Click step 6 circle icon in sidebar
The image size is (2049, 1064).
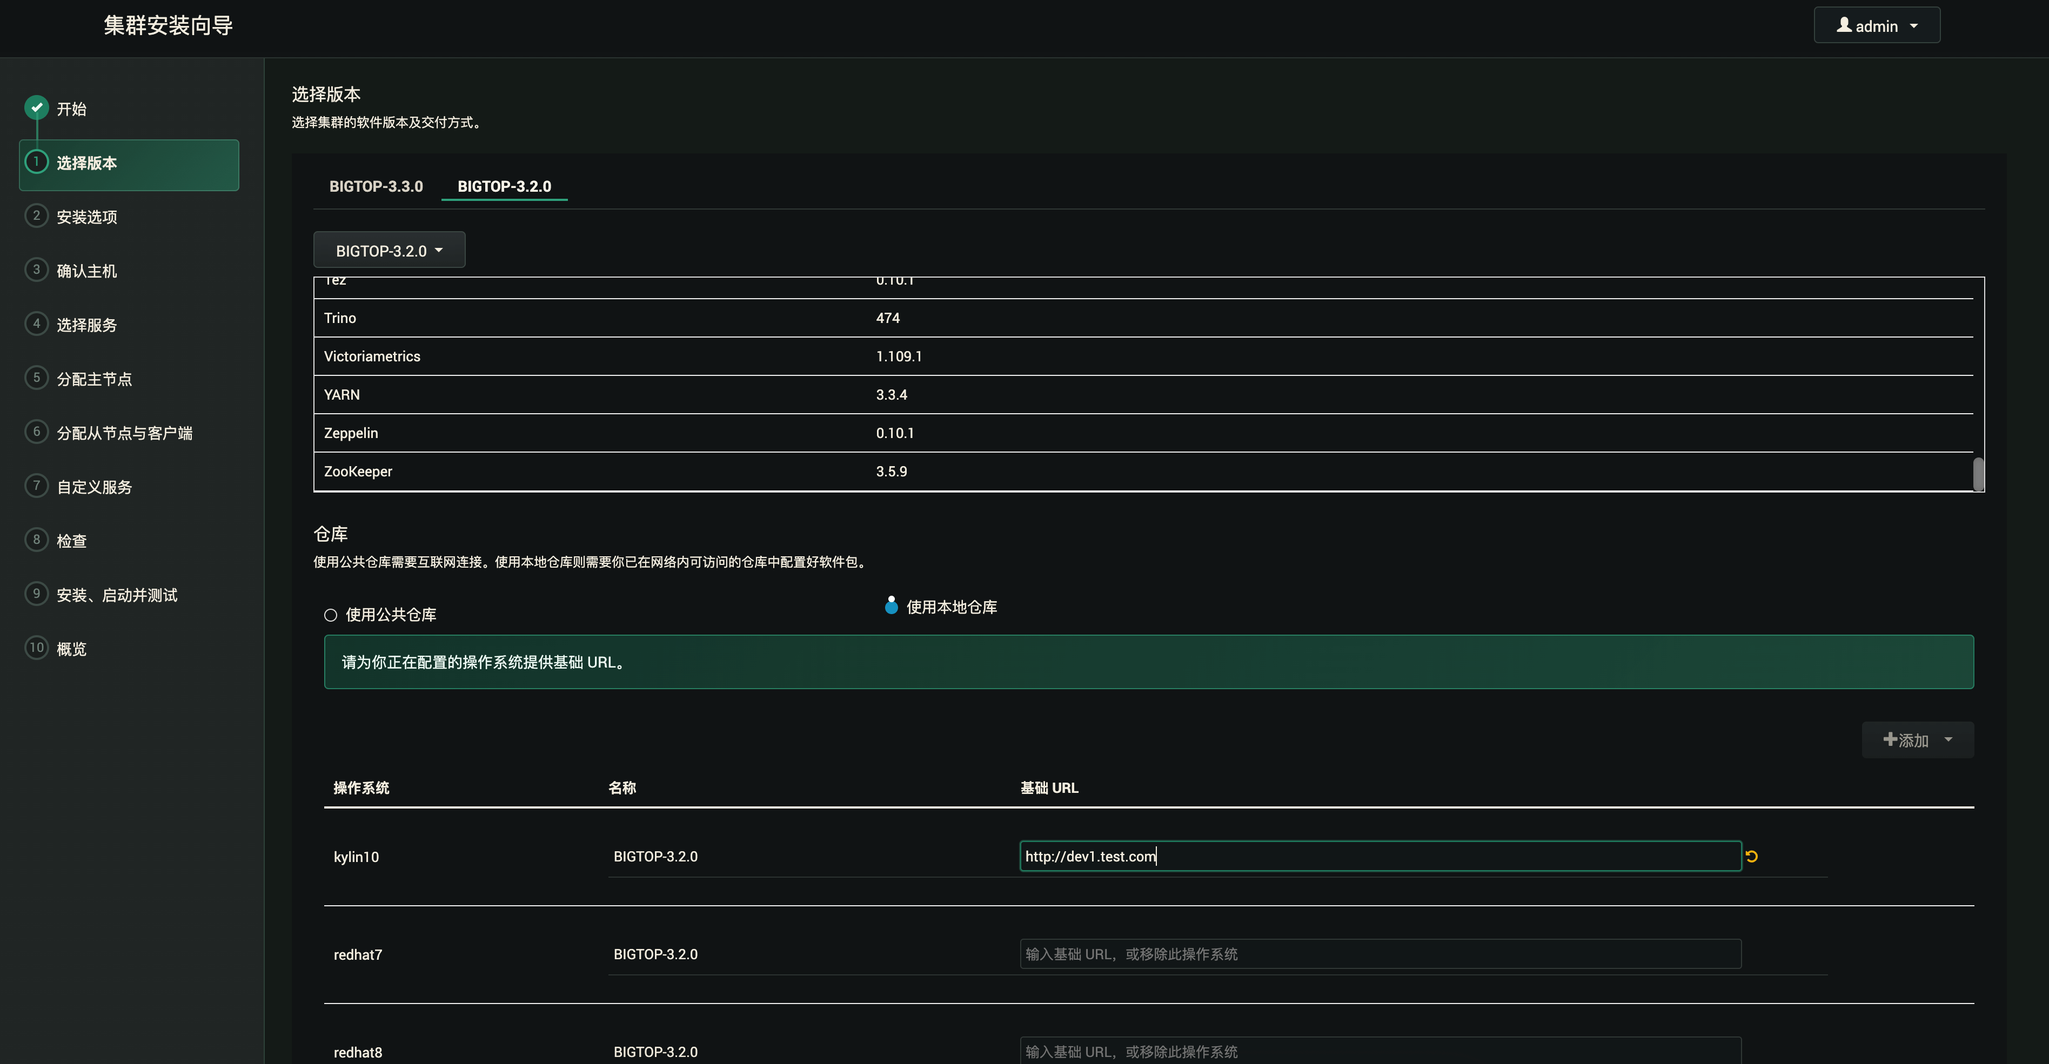pos(36,432)
